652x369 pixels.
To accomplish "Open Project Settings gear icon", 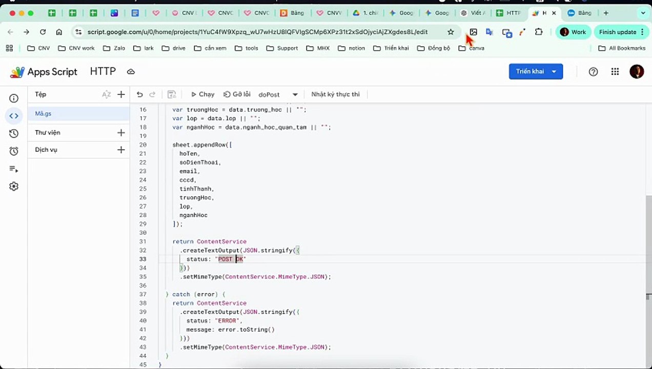I will [x=14, y=187].
